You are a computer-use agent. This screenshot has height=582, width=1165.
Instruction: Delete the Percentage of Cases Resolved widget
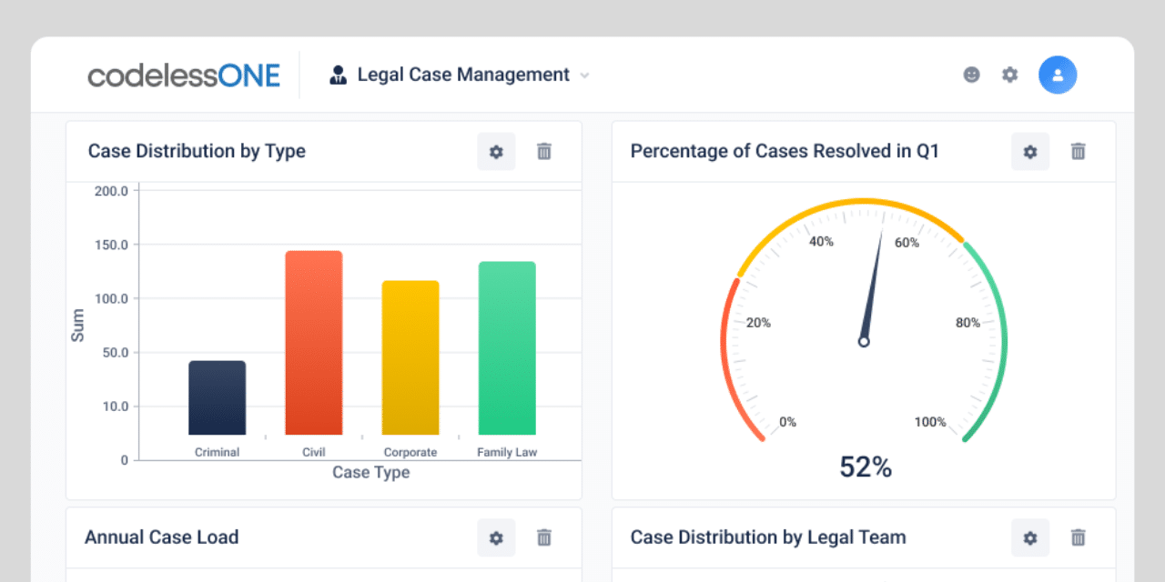(x=1079, y=152)
